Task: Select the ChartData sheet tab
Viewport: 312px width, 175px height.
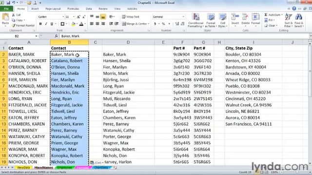Action: pyautogui.click(x=101, y=168)
